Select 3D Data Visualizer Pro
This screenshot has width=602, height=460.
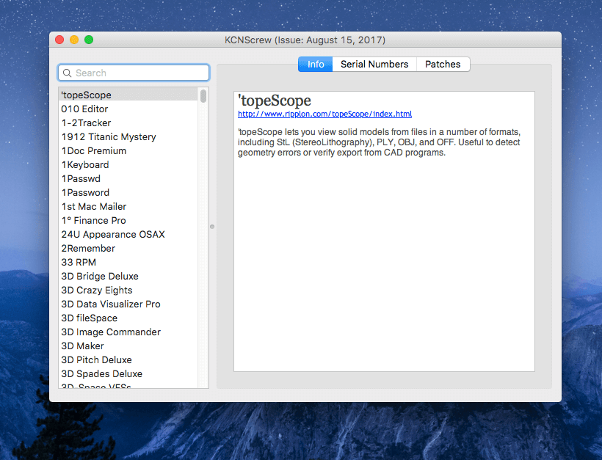tap(128, 304)
